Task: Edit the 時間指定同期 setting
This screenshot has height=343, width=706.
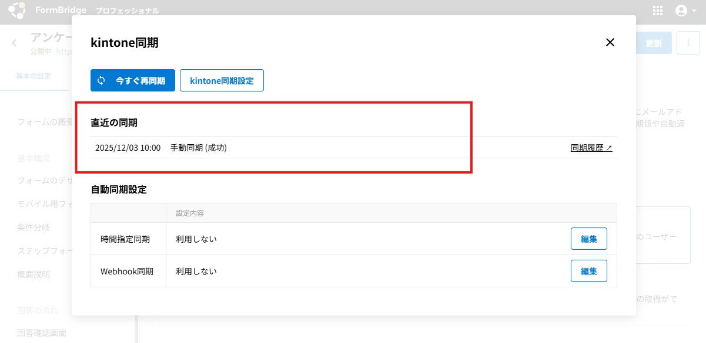Action: click(x=588, y=239)
